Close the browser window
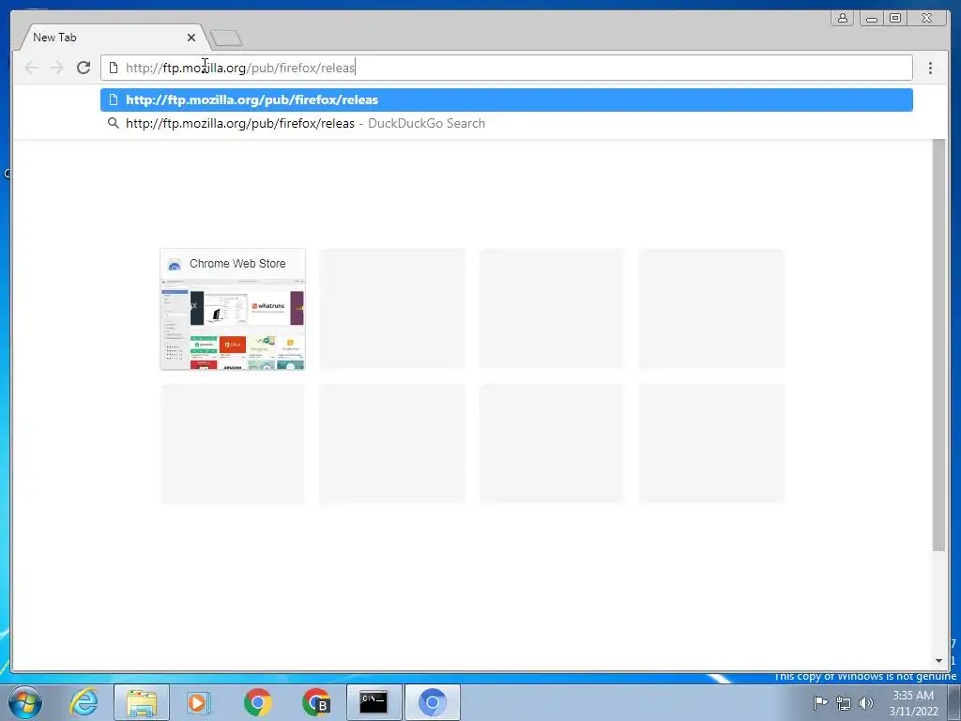Screen dimensions: 961x721 (926, 18)
